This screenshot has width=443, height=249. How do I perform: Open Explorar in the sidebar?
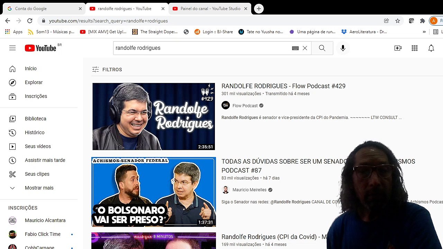(x=39, y=82)
